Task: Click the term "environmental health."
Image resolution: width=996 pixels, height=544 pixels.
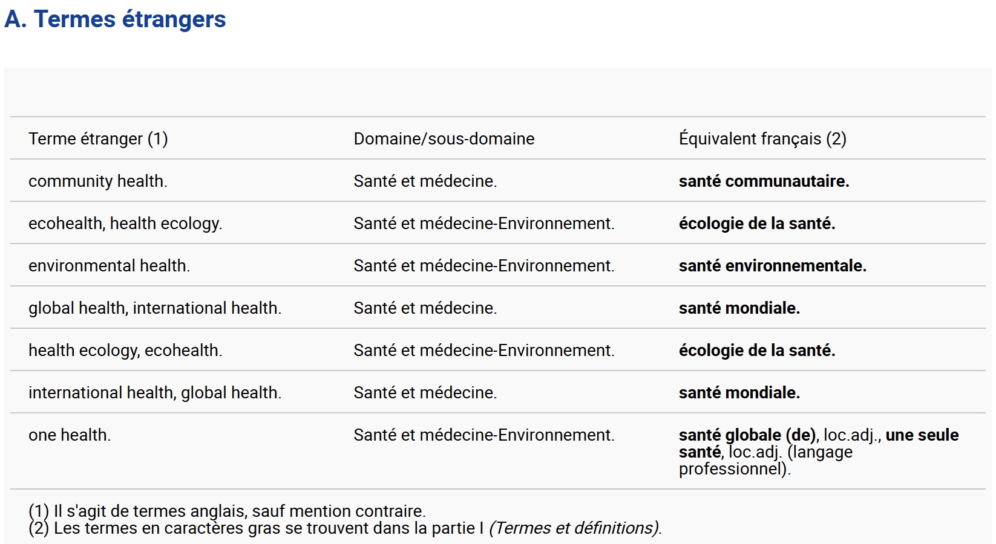Action: (110, 266)
